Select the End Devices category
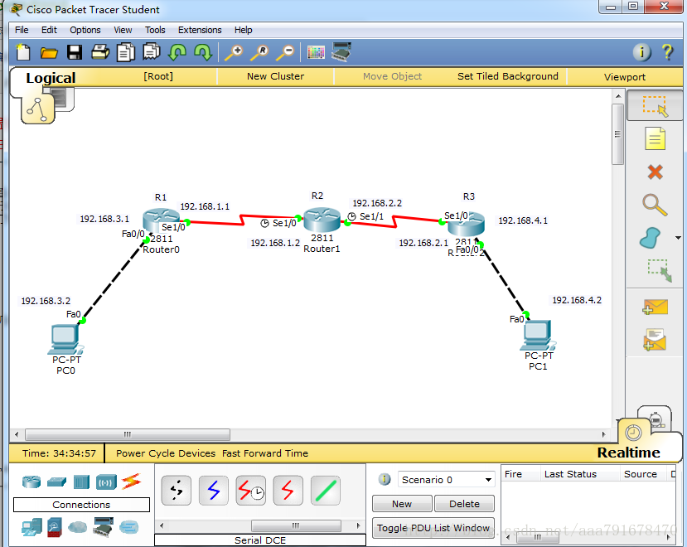Image resolution: width=687 pixels, height=547 pixels. (x=31, y=527)
